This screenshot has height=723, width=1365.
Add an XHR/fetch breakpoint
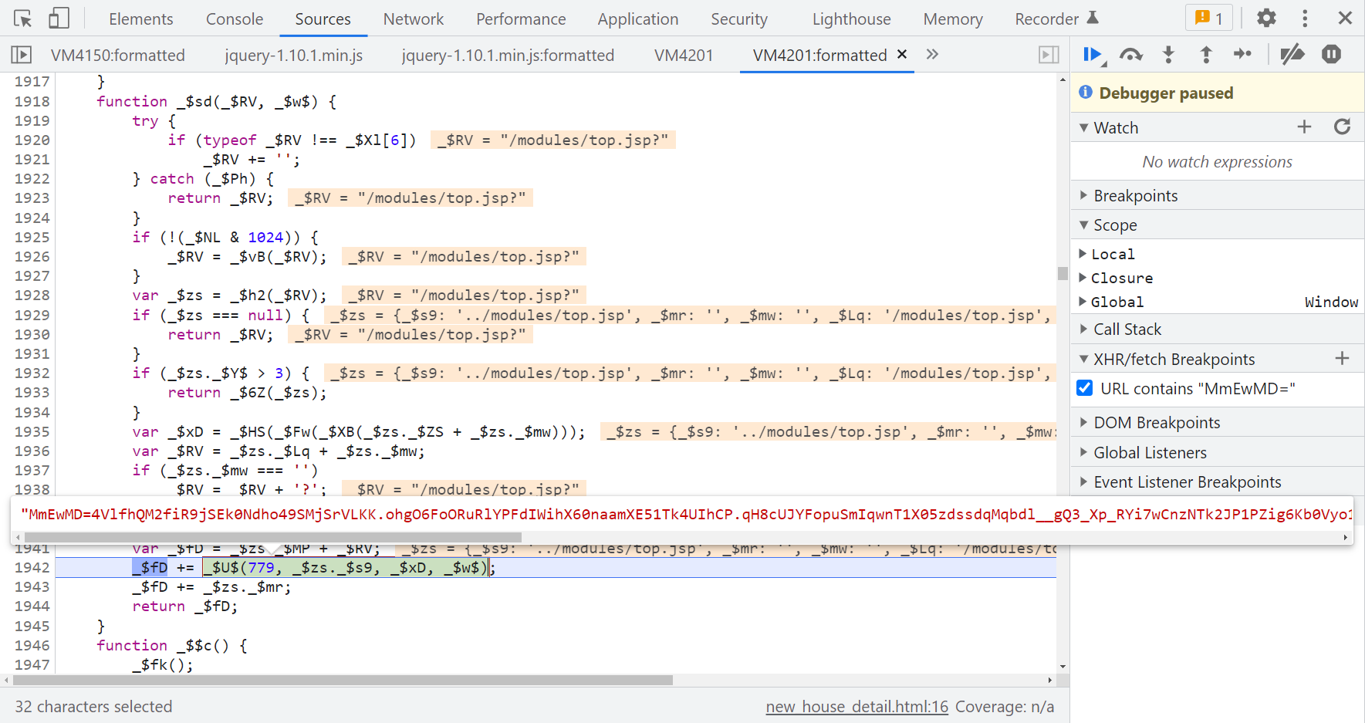point(1342,358)
